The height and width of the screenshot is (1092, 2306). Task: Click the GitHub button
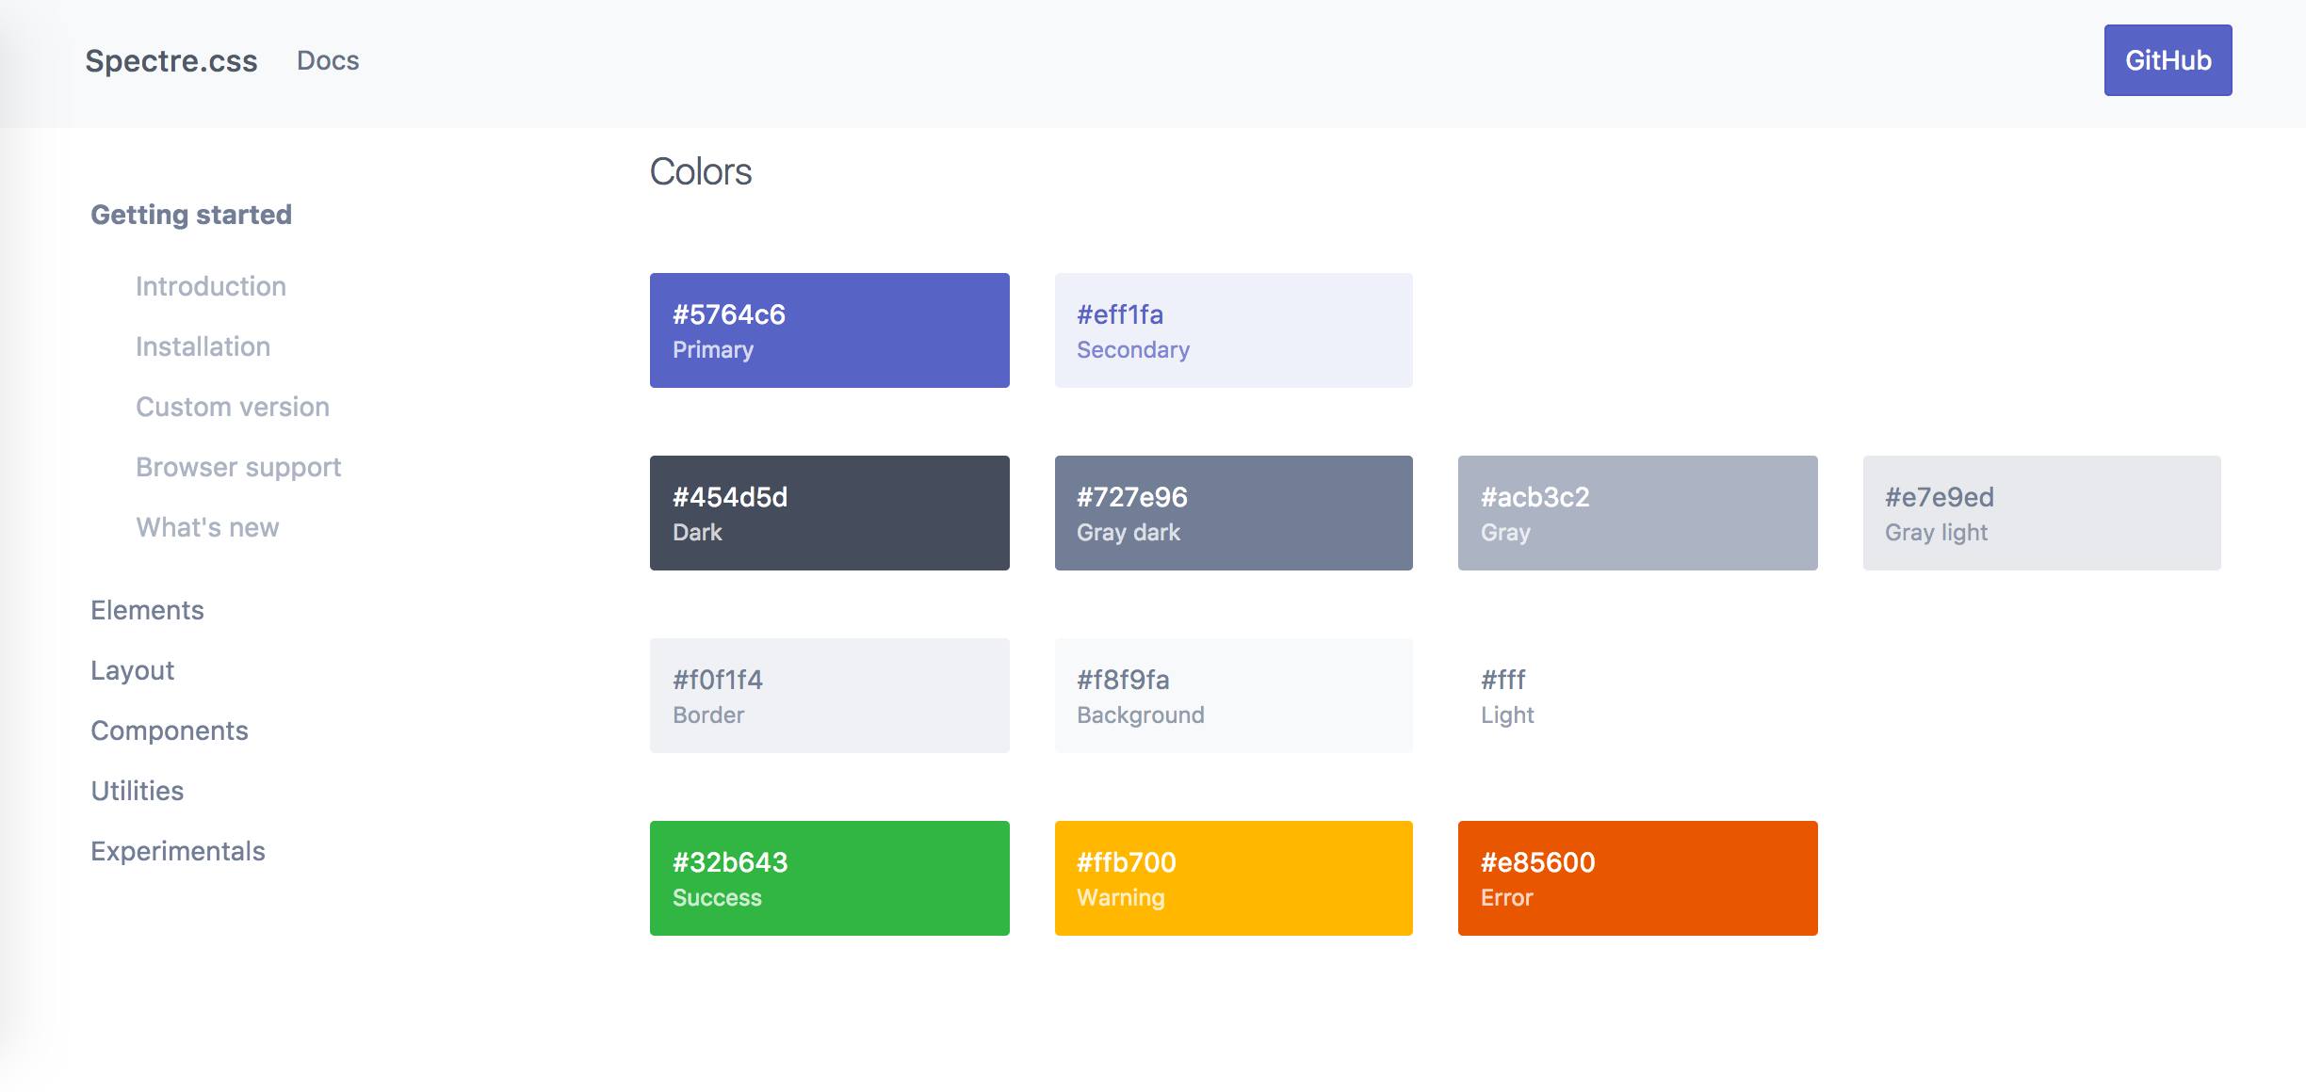click(x=2168, y=60)
